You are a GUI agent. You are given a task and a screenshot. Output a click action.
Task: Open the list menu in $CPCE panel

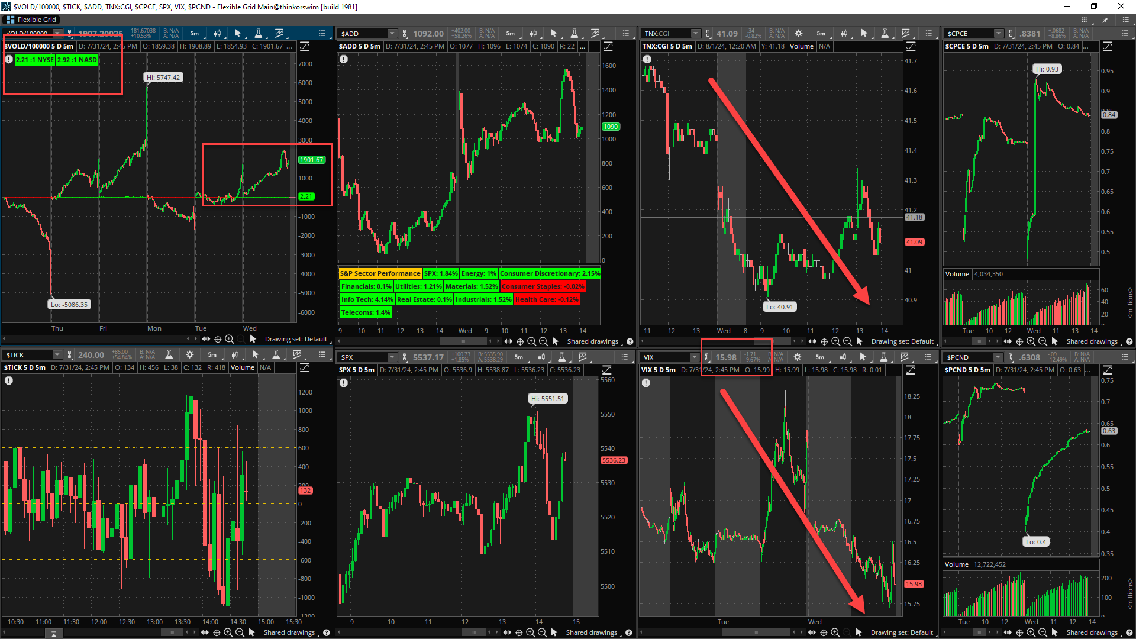[x=1125, y=34]
